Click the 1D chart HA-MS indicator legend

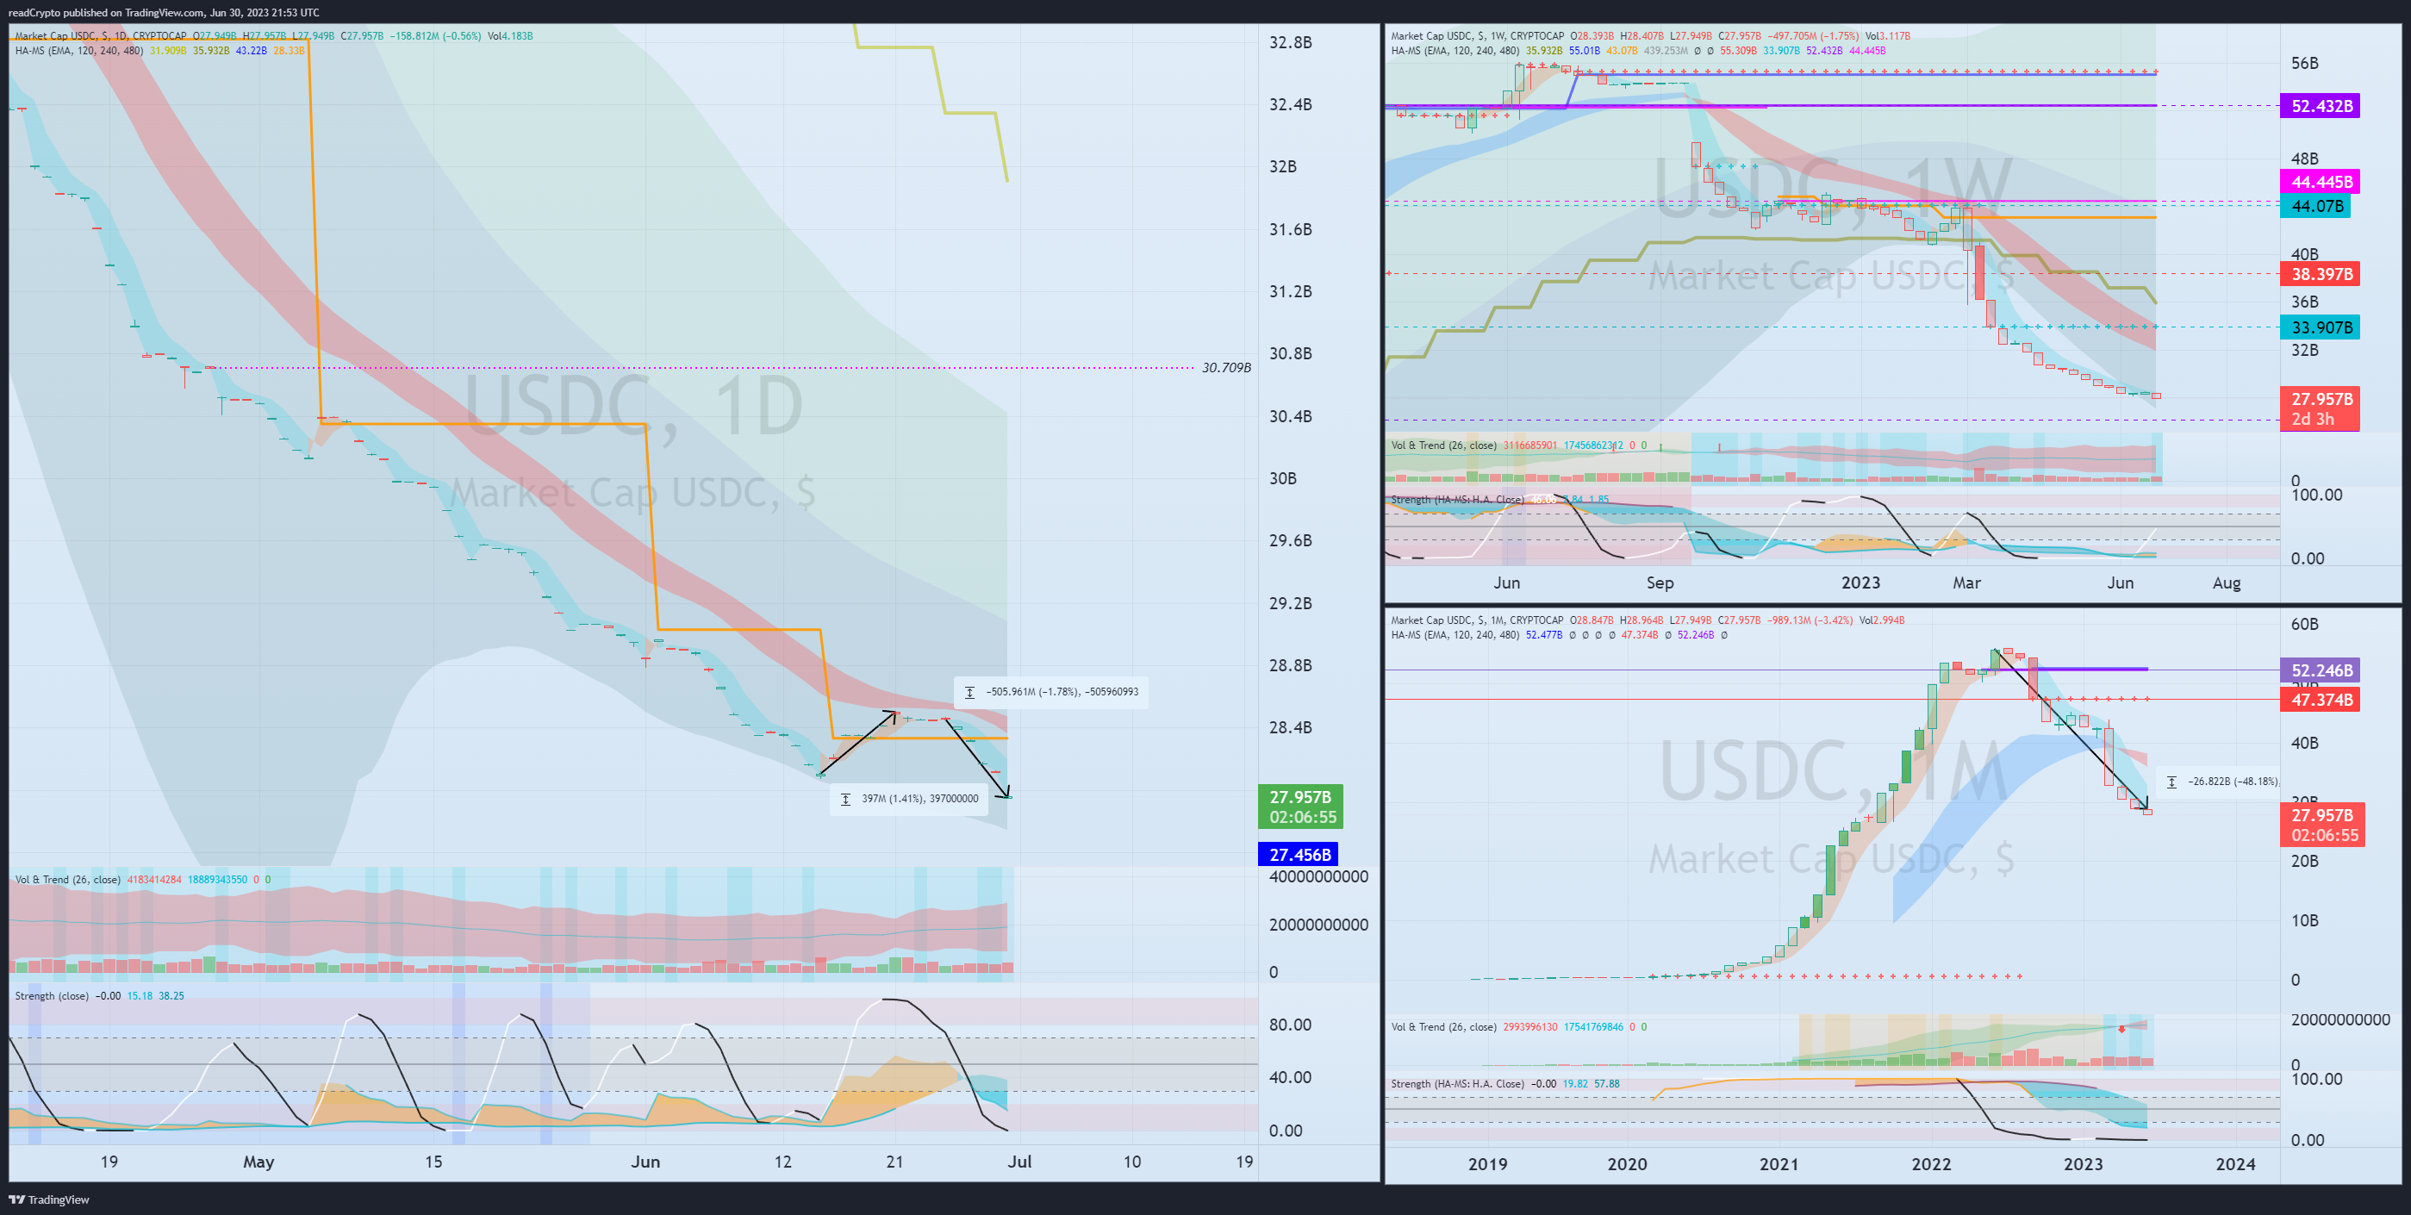click(x=159, y=51)
